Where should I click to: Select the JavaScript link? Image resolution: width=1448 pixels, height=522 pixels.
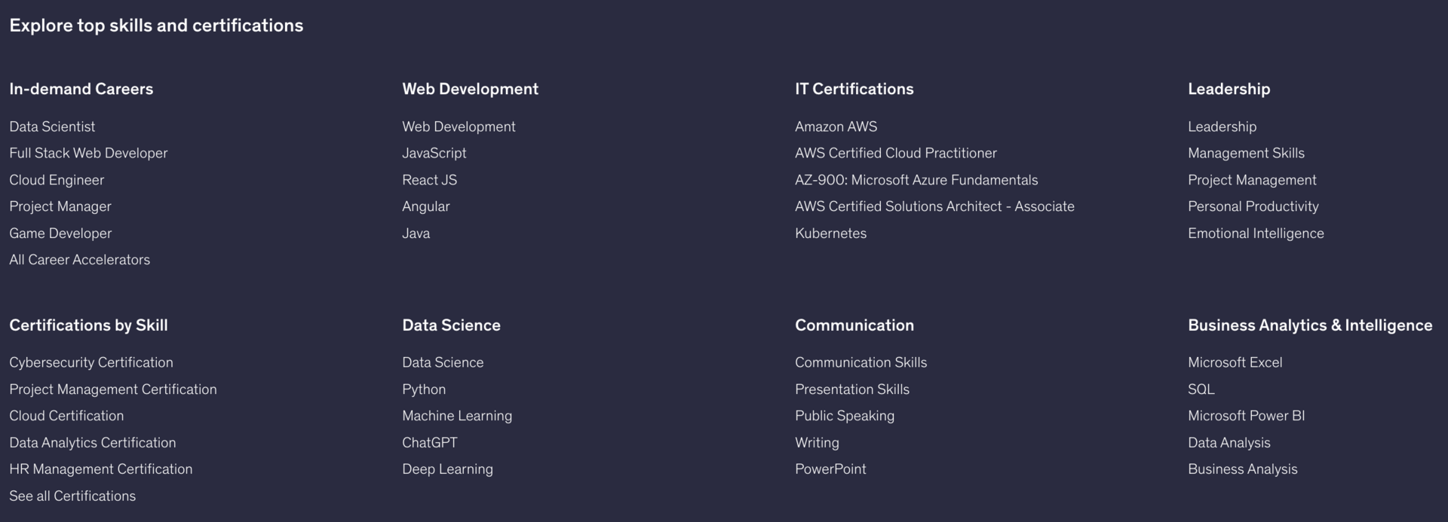[434, 153]
